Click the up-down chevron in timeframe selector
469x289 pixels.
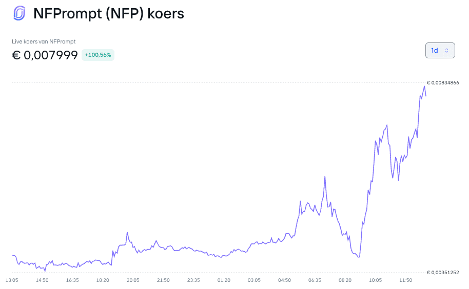click(x=446, y=51)
